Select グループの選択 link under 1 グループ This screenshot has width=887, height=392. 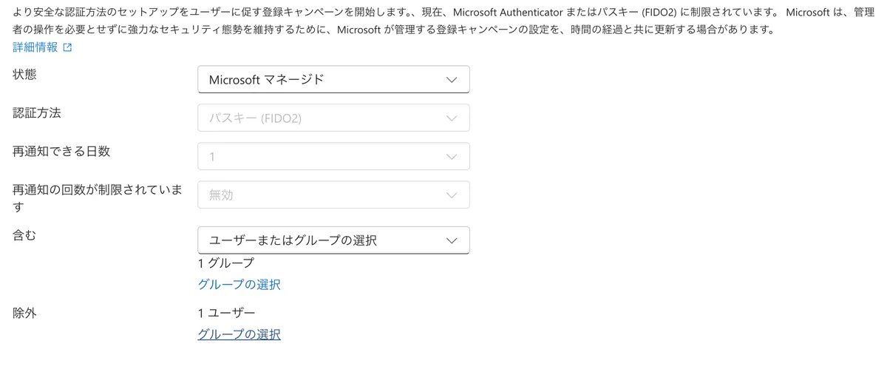click(x=239, y=285)
